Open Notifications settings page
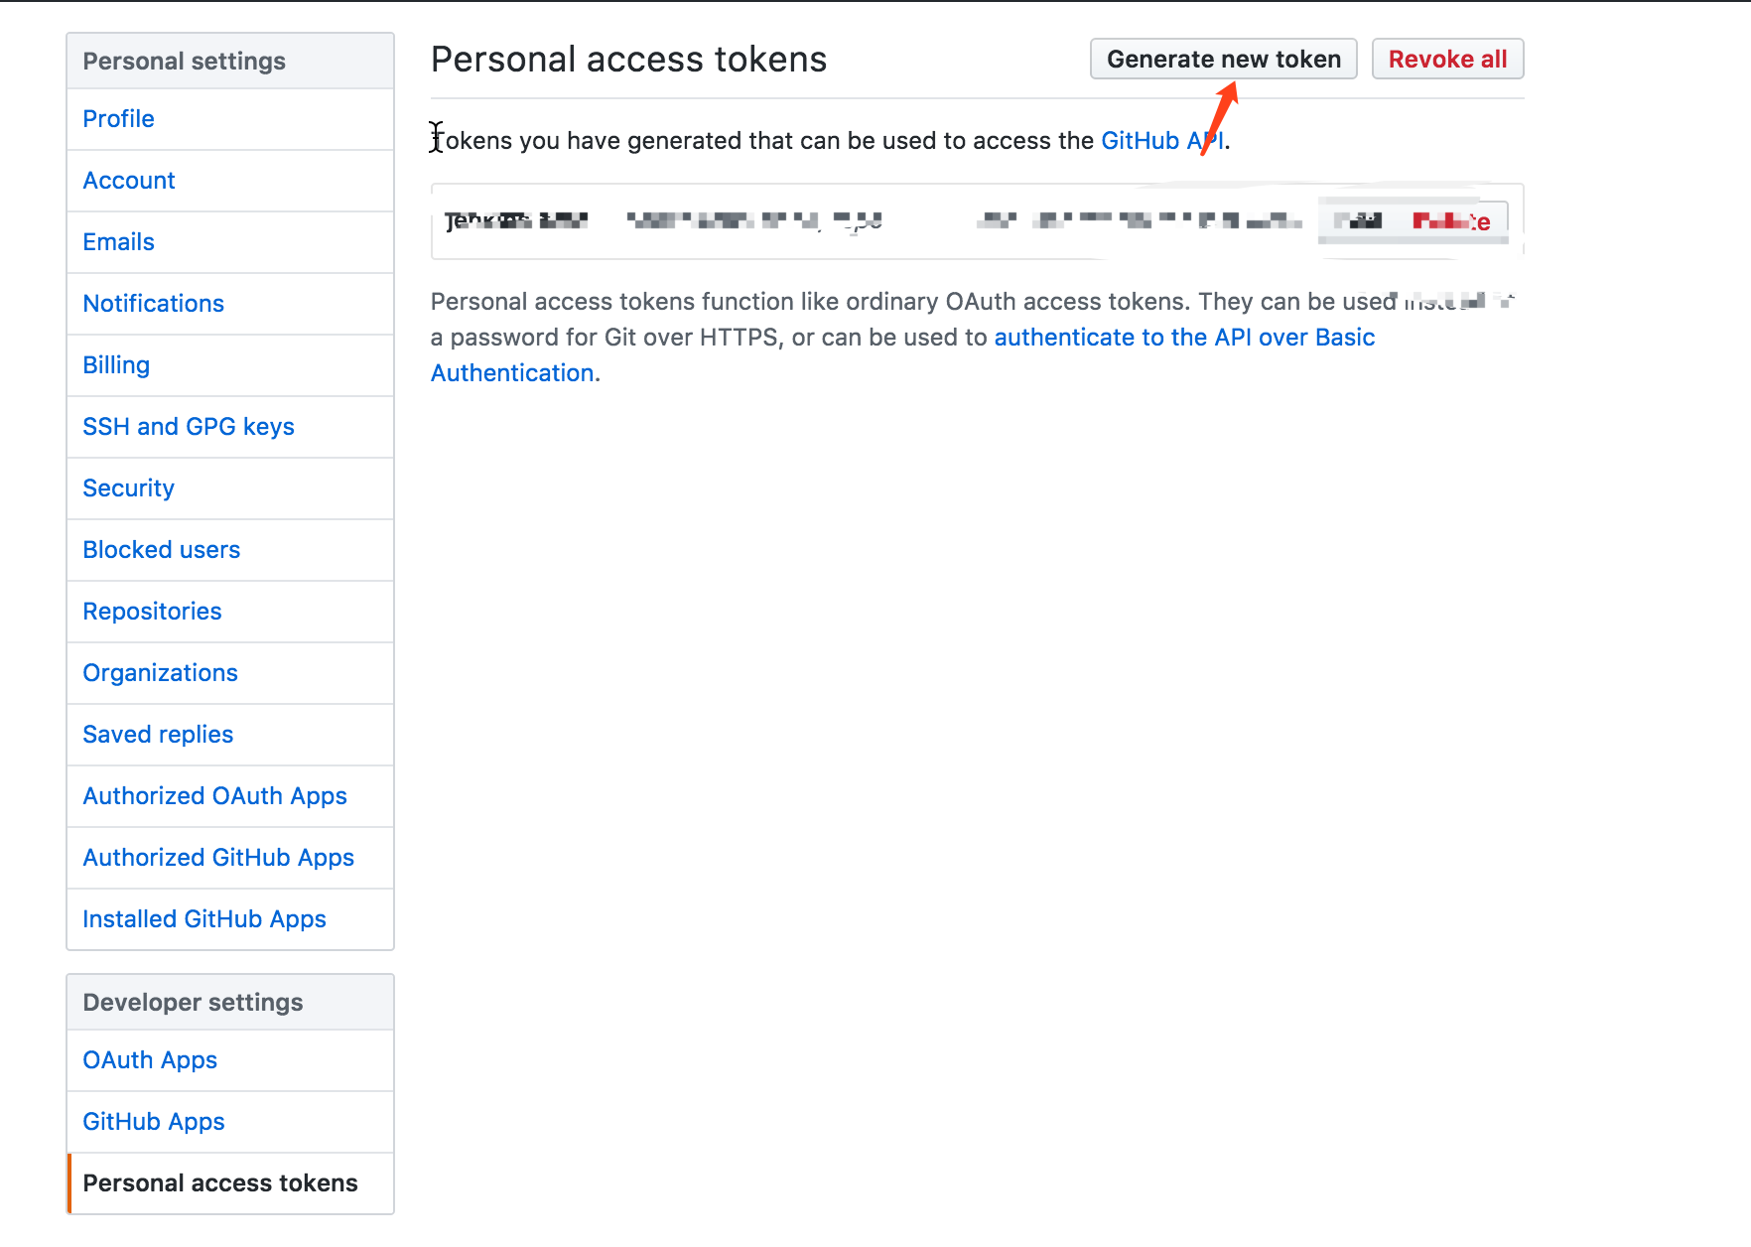Viewport: 1751px width, 1247px height. (154, 304)
